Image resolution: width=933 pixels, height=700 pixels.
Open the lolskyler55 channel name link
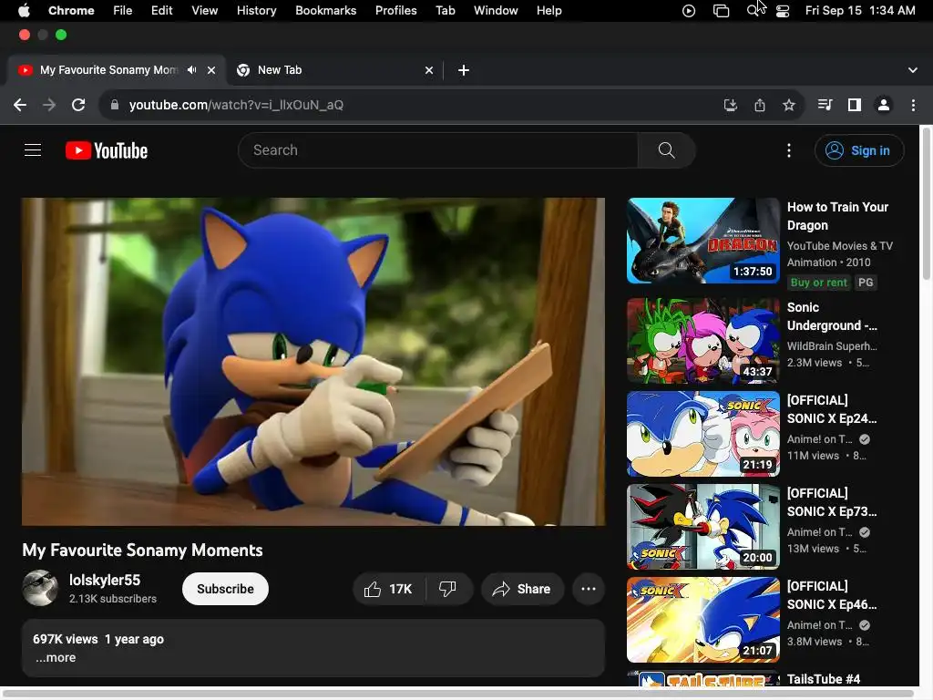[105, 581]
